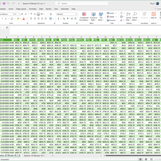Click the Decrease Indent icon
This screenshot has width=161, height=161.
[42, 19]
